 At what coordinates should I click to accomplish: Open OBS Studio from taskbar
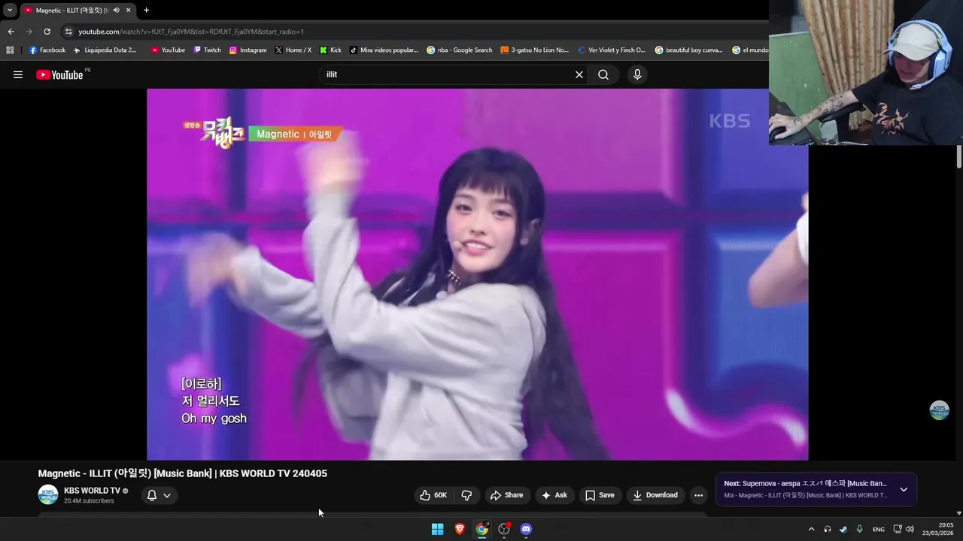click(x=504, y=529)
